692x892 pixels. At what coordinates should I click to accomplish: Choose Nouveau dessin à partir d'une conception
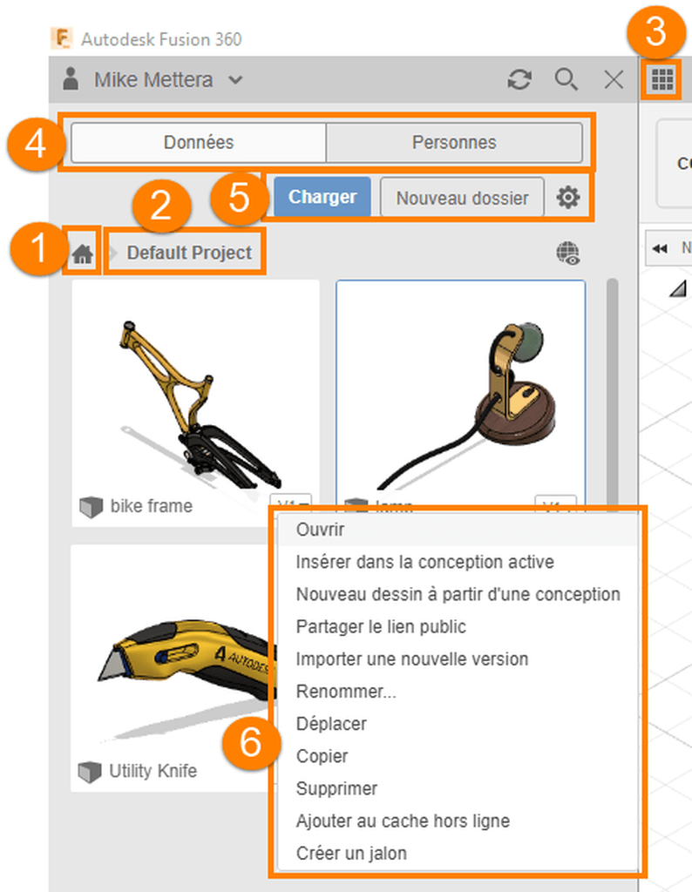point(458,594)
